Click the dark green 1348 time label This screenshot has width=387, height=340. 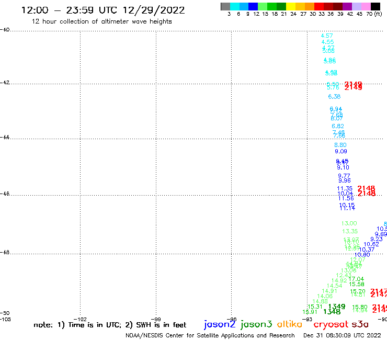pyautogui.click(x=332, y=312)
